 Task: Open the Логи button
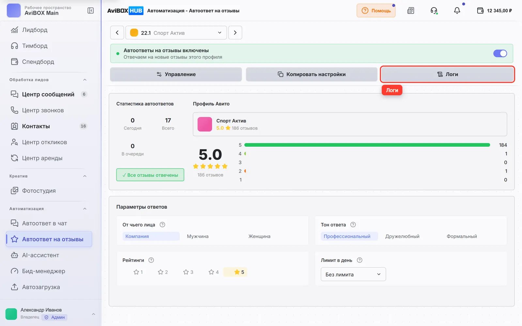click(448, 74)
